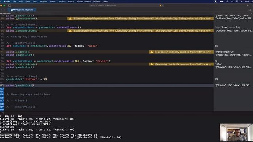Click the battery icon in the menu bar
Screen dimensions: 253x142
[x=221, y=2]
